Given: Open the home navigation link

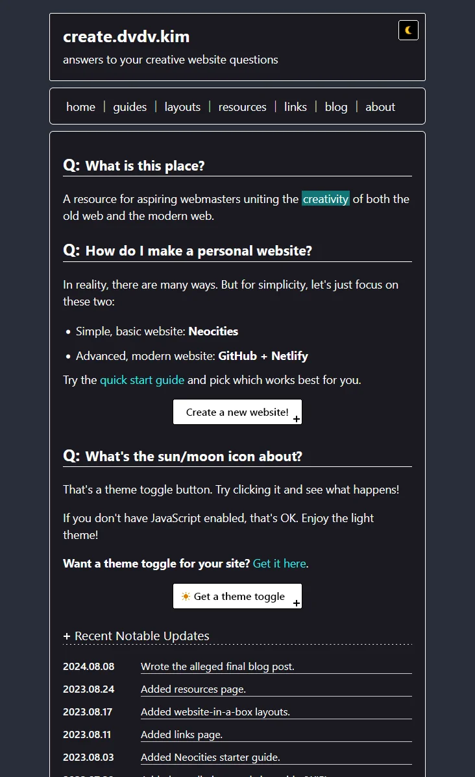Looking at the screenshot, I should coord(80,106).
